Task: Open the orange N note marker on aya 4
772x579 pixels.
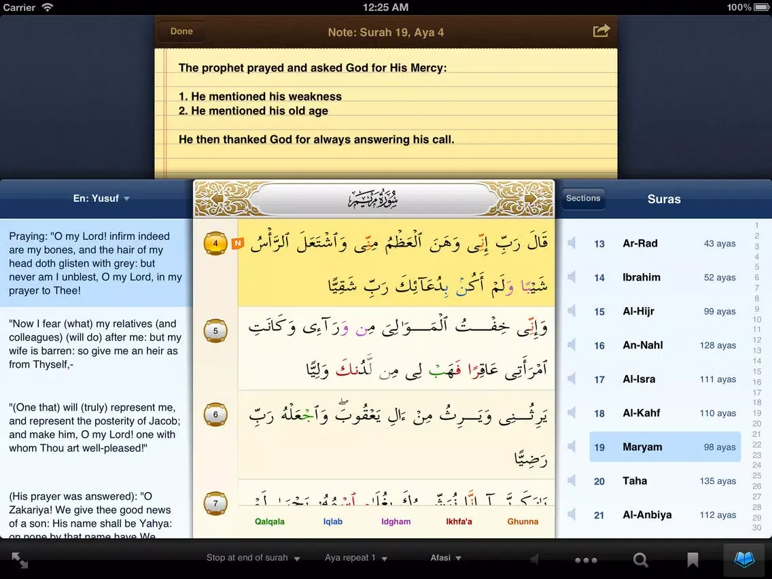Action: (238, 243)
